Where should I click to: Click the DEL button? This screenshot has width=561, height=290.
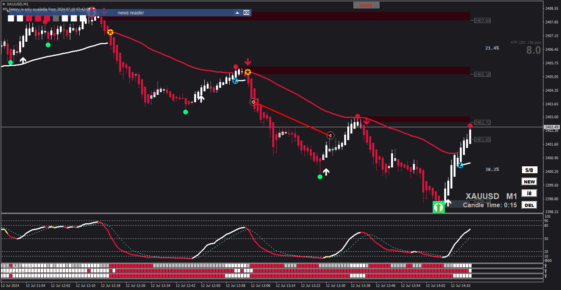[529, 205]
